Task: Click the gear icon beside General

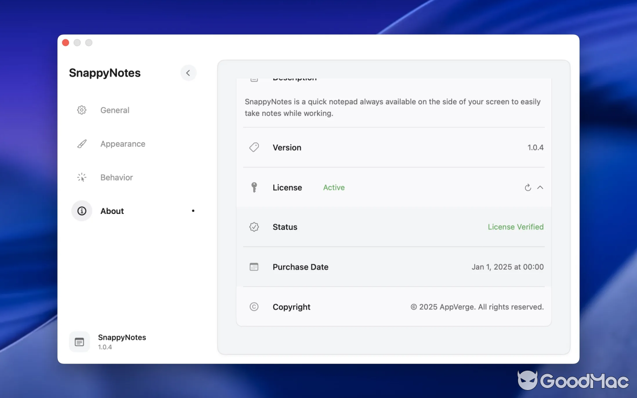Action: pyautogui.click(x=82, y=110)
